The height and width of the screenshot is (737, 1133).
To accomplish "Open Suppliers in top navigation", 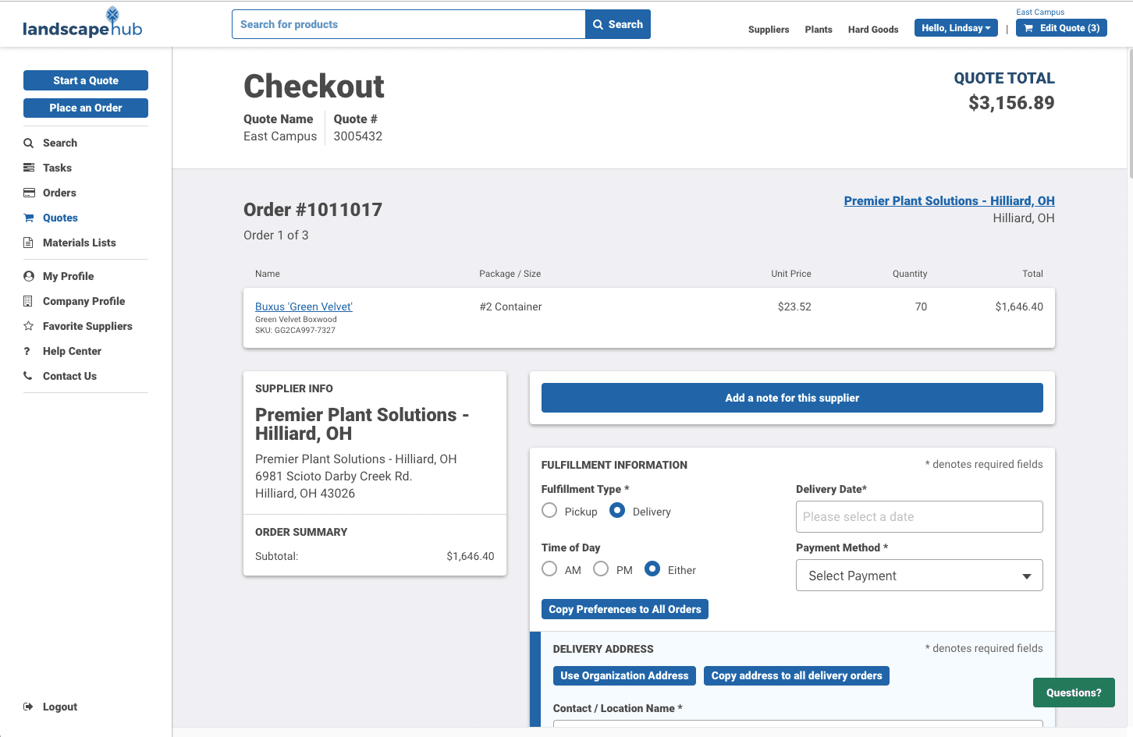I will pos(769,30).
